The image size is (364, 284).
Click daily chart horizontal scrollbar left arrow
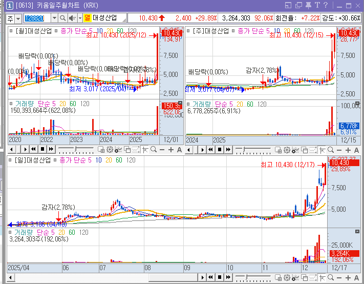point(10,277)
